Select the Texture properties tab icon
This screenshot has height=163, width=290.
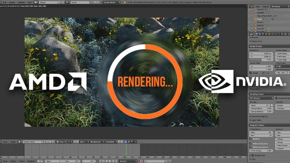[x=285, y=34]
